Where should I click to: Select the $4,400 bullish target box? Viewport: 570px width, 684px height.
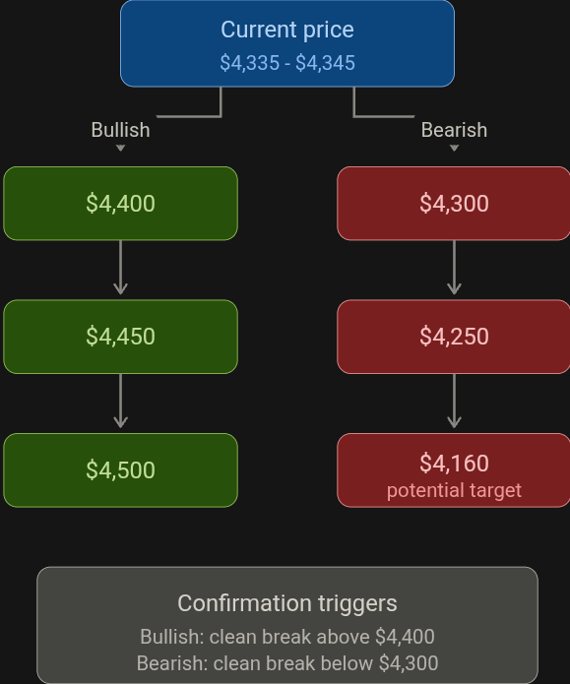tap(120, 204)
